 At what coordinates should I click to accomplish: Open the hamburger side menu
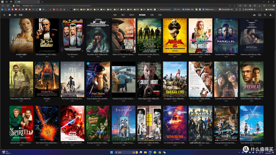[15, 15]
